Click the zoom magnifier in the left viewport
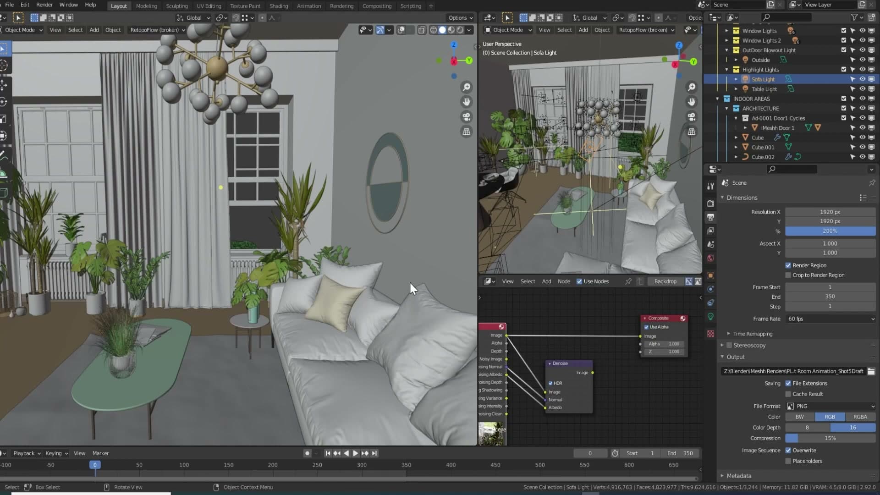Screen dimensions: 880x495 pos(466,87)
